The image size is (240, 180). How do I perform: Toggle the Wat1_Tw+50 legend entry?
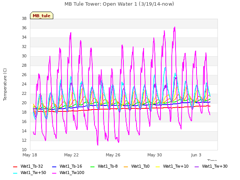click(x=30, y=172)
